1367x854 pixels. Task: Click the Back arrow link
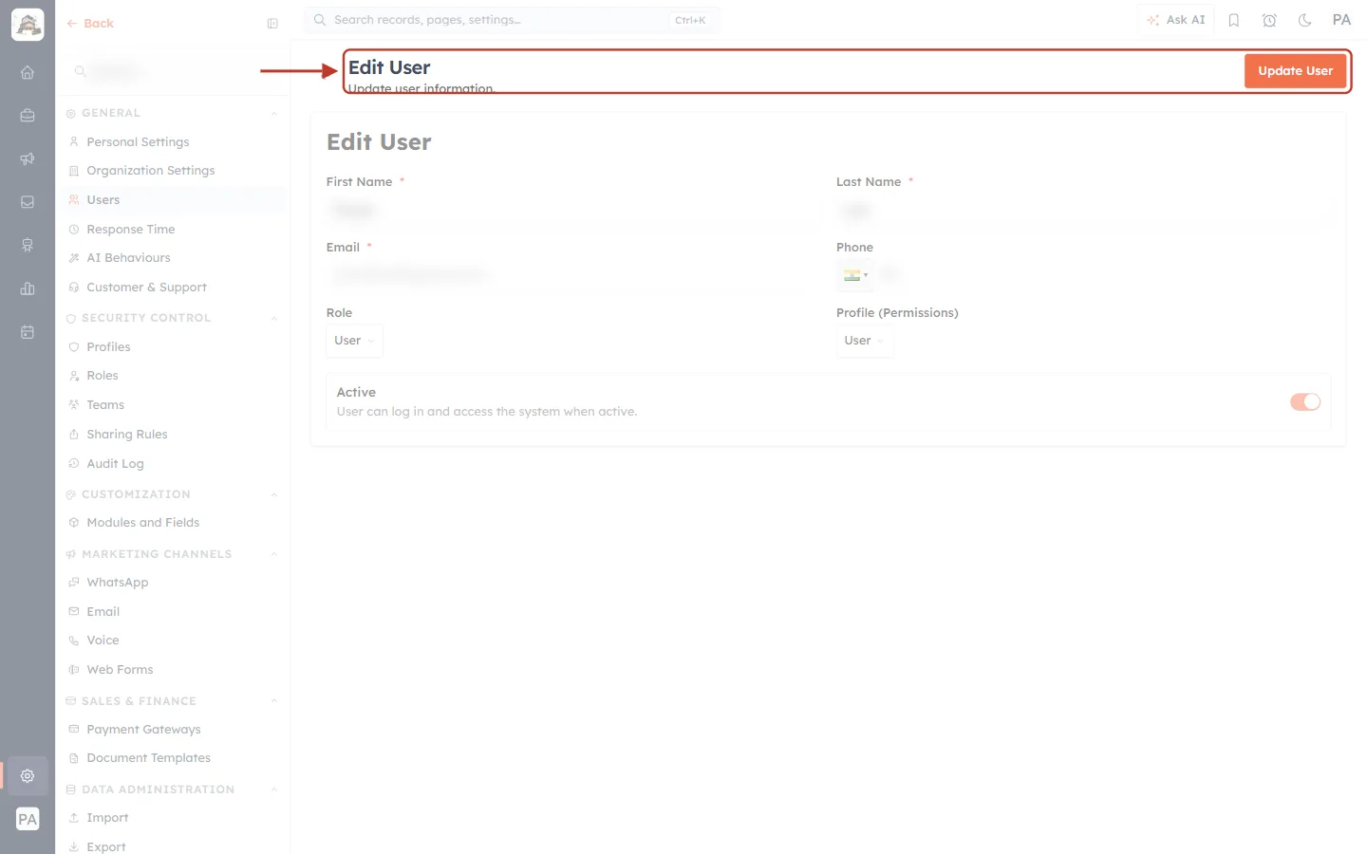[90, 24]
